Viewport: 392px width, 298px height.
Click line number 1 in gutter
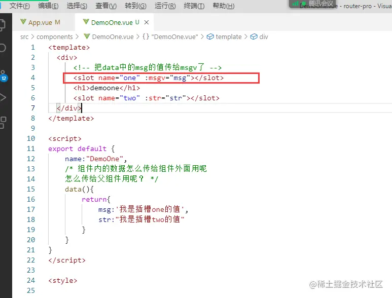pos(33,48)
